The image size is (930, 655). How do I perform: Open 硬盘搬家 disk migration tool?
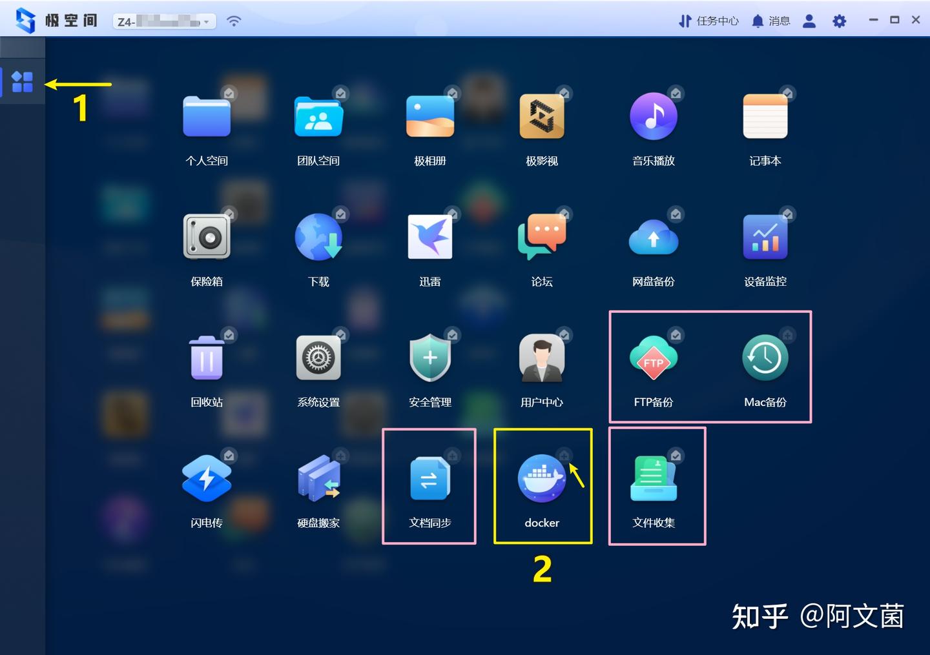point(318,478)
